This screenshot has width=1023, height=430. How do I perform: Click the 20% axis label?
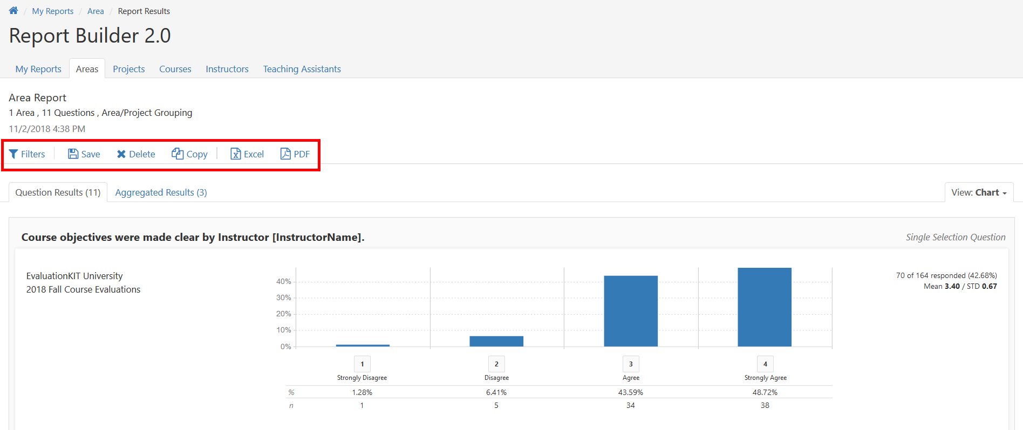[x=284, y=314]
